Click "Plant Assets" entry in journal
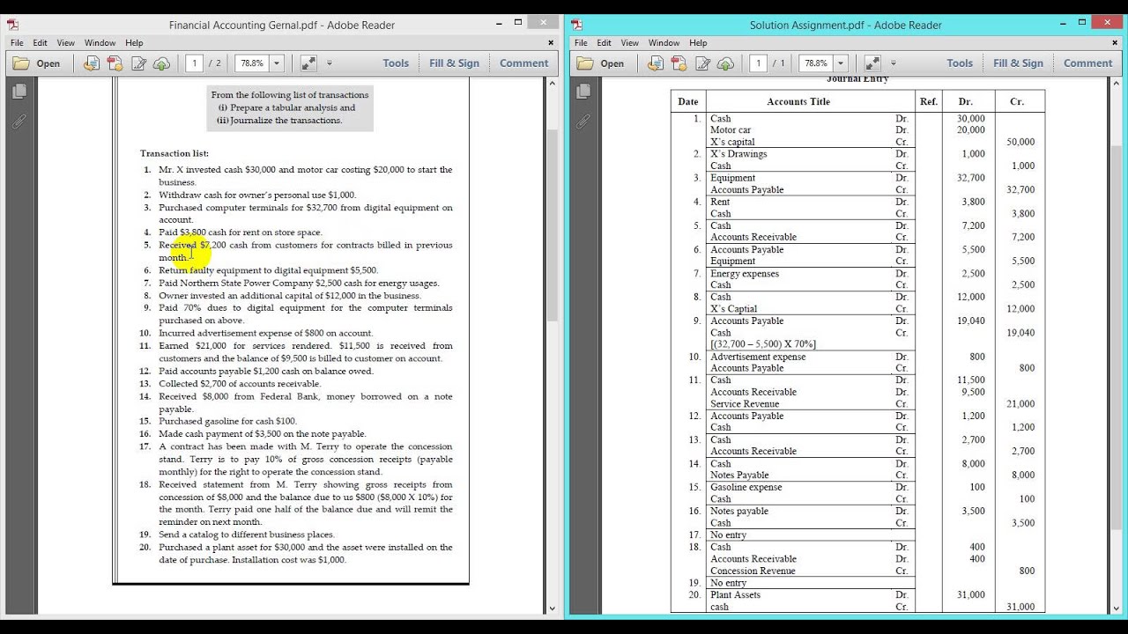 [x=735, y=594]
